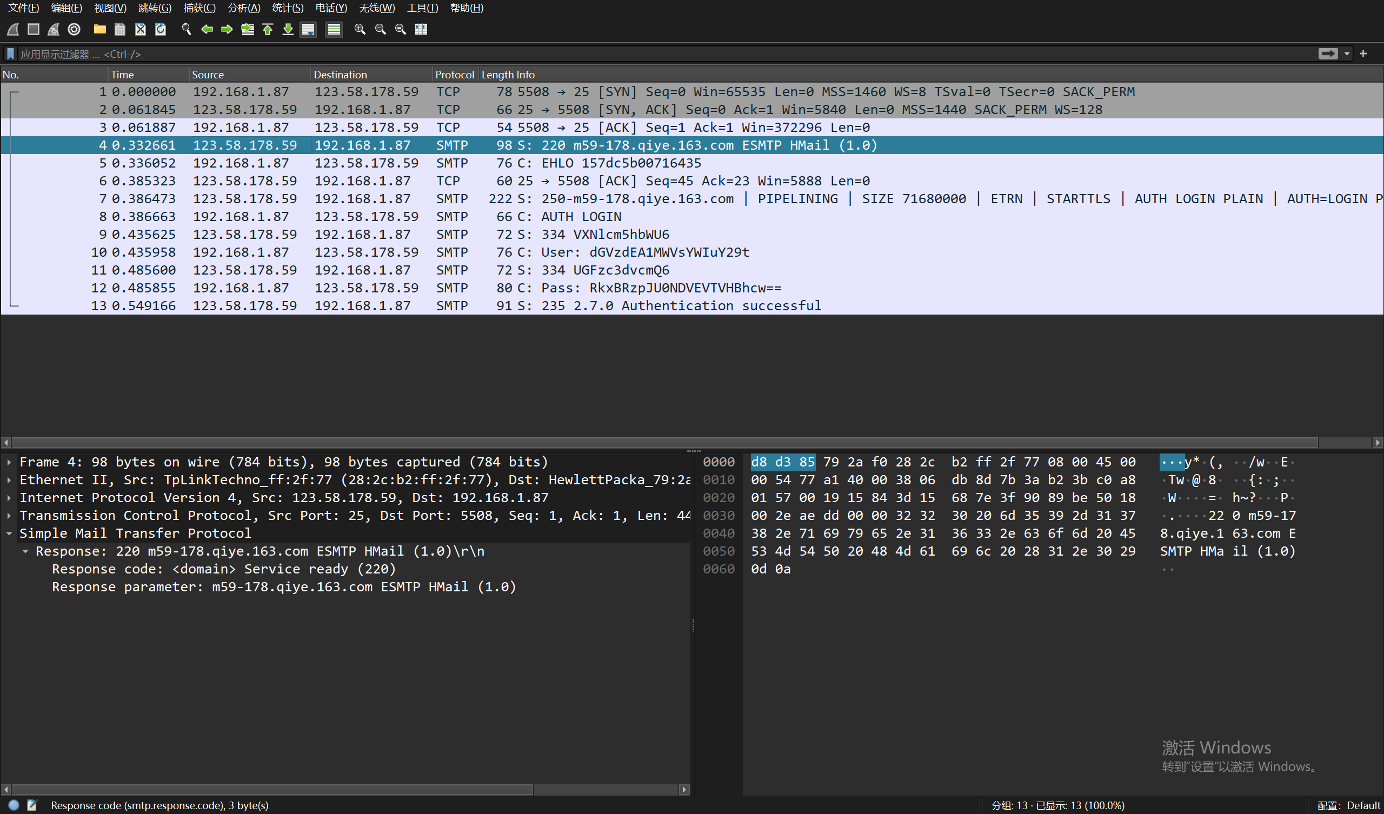The image size is (1384, 814).
Task: Collapse the Simple Mail Transfer Protocol node
Action: pos(9,533)
